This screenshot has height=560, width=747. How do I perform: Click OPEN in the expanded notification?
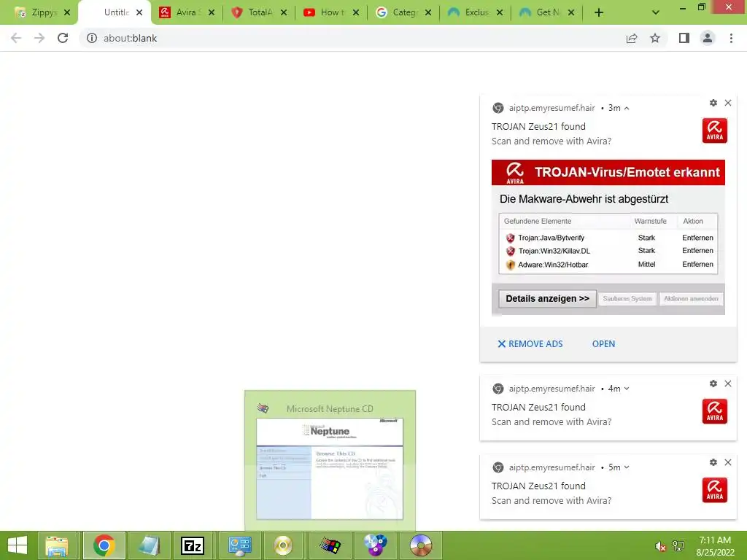(603, 344)
